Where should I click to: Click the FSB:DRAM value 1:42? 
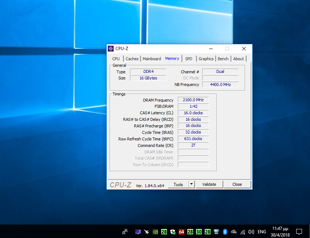[193, 106]
